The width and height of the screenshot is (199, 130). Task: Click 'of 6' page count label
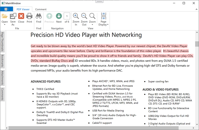point(67,22)
